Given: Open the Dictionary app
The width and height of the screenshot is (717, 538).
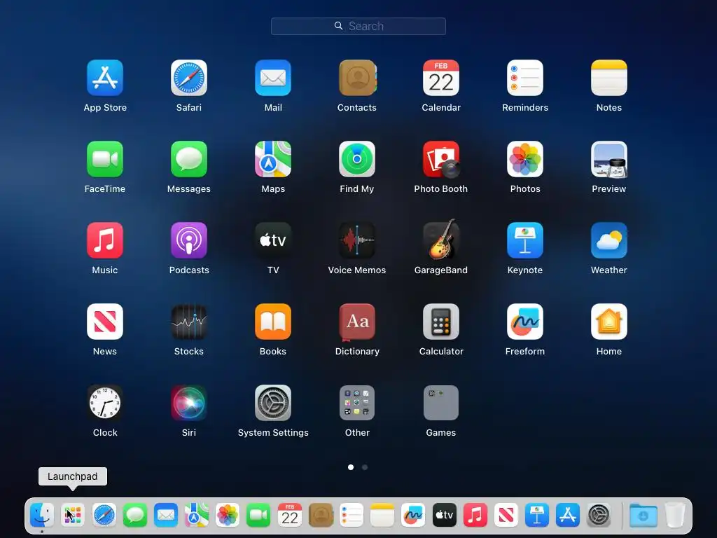Looking at the screenshot, I should click(357, 322).
